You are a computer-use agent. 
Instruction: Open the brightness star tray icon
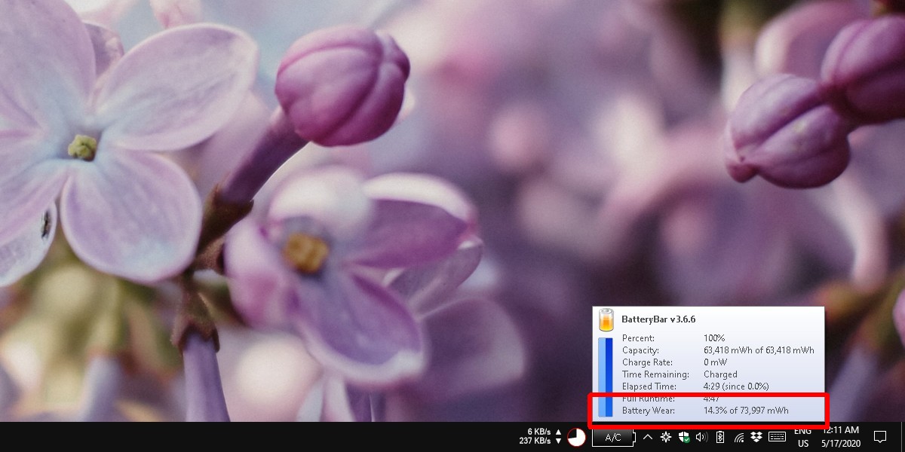coord(666,437)
